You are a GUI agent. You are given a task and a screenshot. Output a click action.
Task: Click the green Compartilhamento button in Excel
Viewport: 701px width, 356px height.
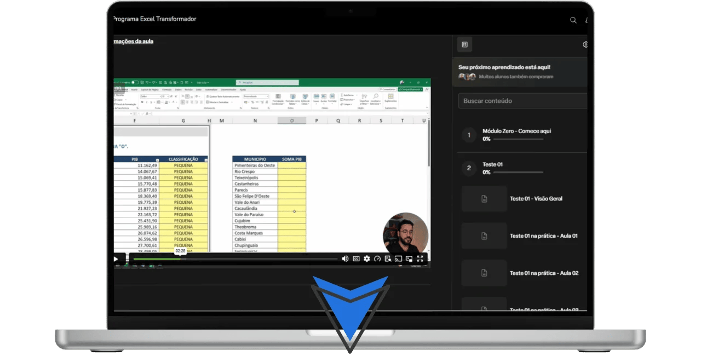pyautogui.click(x=410, y=89)
